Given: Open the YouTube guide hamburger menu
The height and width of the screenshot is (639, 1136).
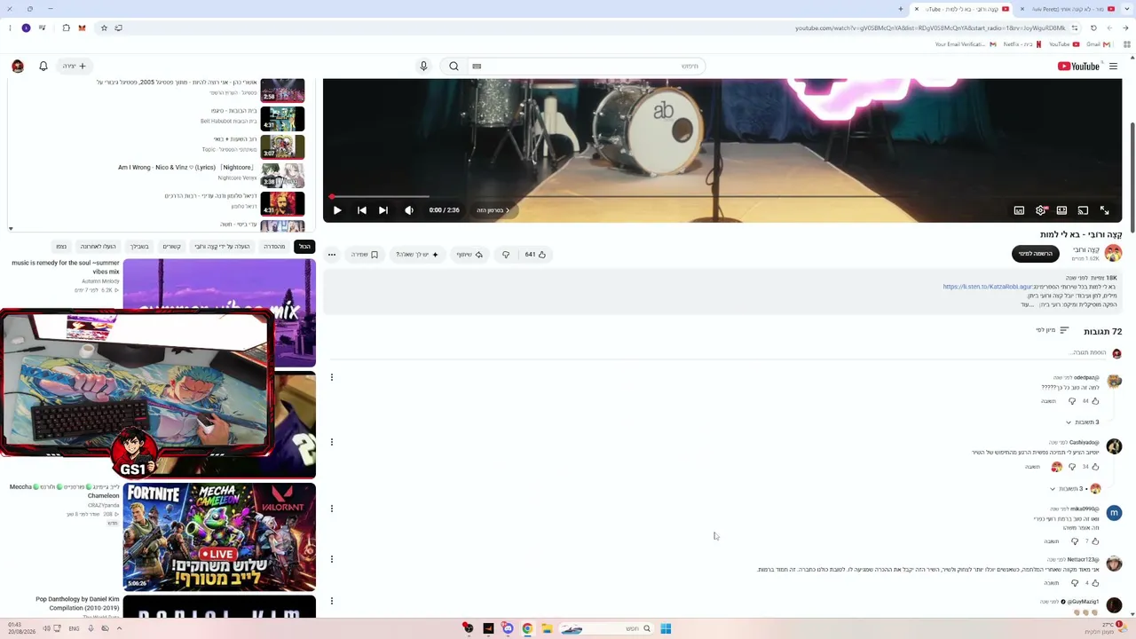Looking at the screenshot, I should click(1113, 66).
